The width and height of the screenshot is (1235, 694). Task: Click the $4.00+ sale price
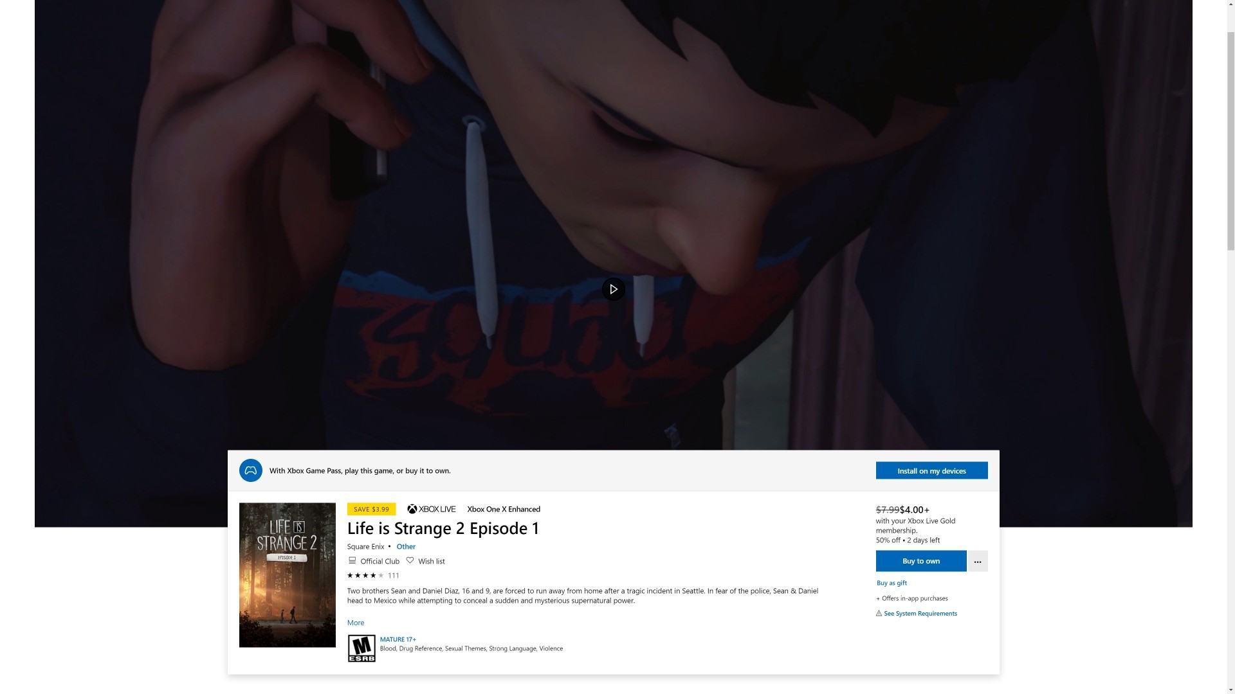[915, 510]
